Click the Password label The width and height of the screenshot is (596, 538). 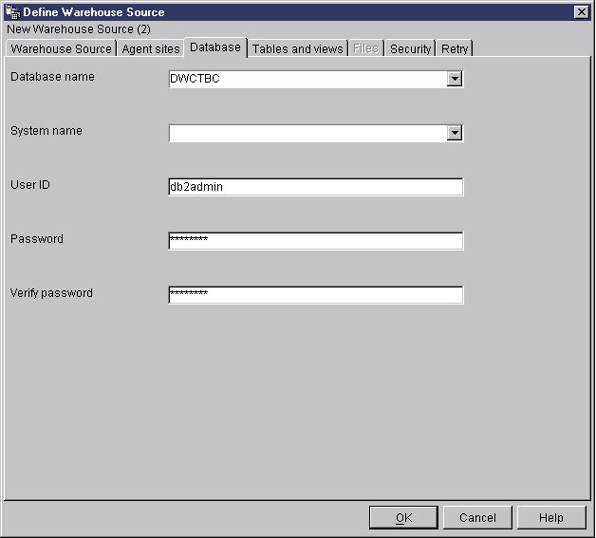[37, 239]
